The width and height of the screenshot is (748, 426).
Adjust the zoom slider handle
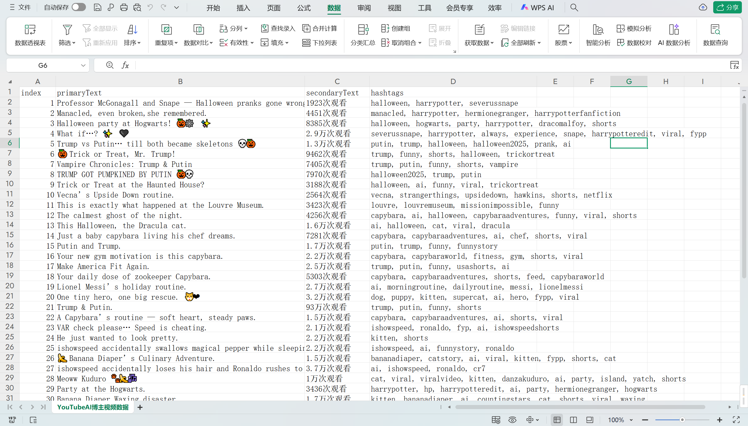[x=682, y=420]
